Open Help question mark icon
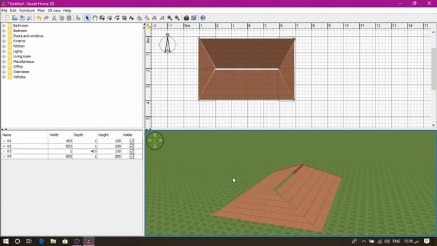 pos(203,18)
